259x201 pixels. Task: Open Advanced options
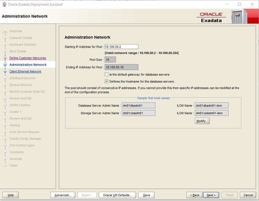63,195
